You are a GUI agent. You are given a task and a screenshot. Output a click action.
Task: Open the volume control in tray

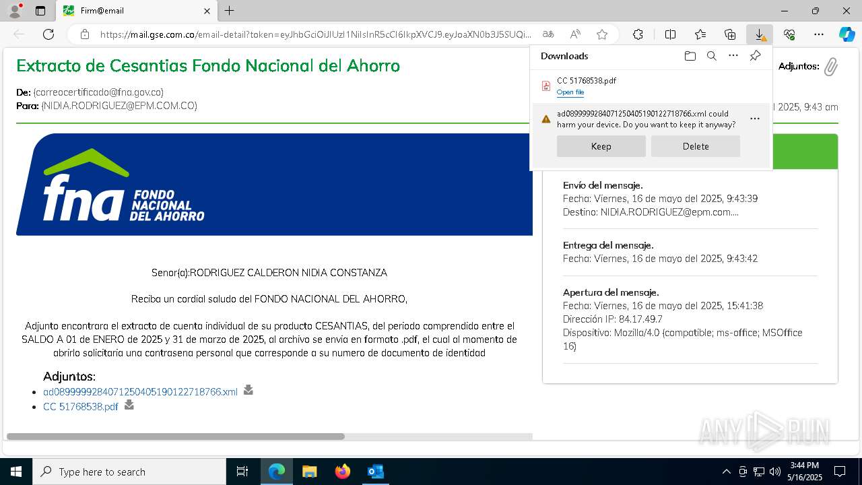(x=774, y=472)
